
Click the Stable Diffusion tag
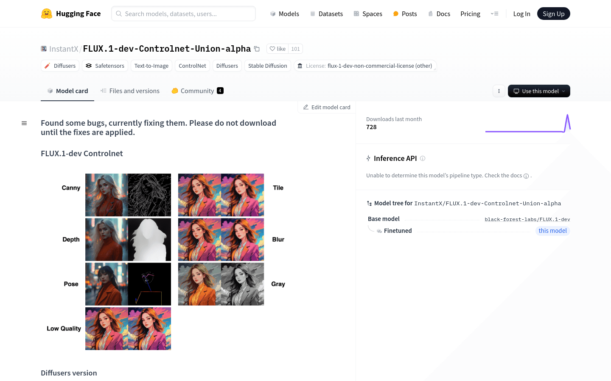(x=268, y=66)
